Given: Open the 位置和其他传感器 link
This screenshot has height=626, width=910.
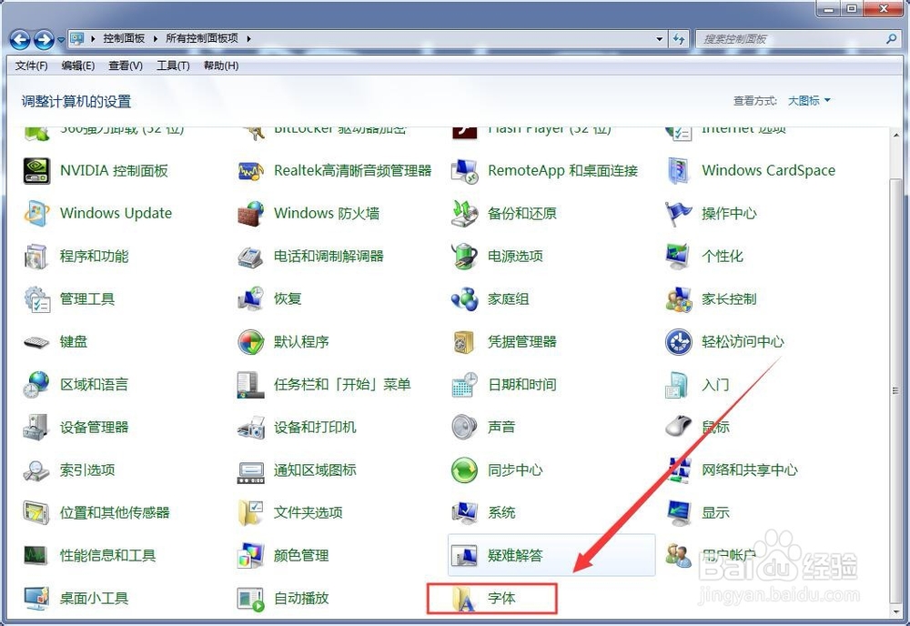Looking at the screenshot, I should point(115,513).
